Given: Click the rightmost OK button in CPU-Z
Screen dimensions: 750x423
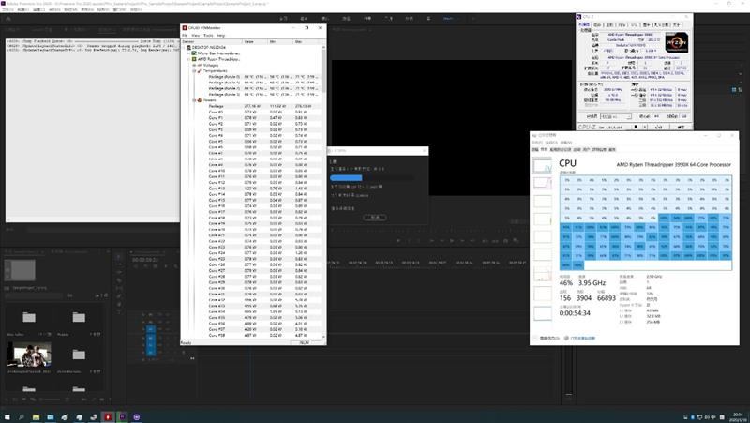Looking at the screenshot, I should click(682, 127).
